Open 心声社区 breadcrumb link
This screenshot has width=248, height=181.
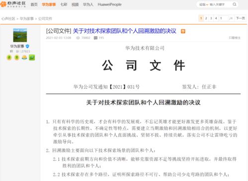(x=8, y=19)
